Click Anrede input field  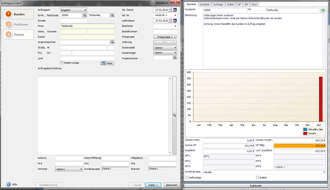coord(74,20)
